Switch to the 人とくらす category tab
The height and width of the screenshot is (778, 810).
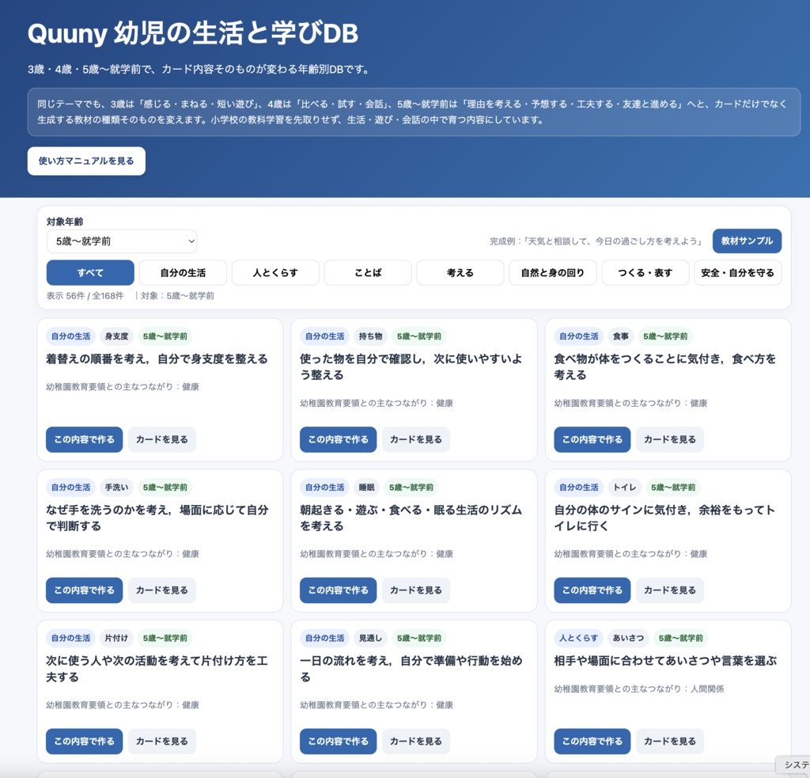coord(275,272)
